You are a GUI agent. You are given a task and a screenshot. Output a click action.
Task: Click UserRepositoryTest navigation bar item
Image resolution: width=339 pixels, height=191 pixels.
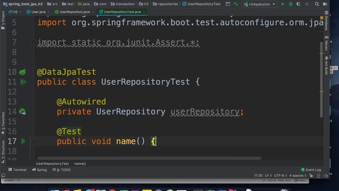tap(201, 4)
